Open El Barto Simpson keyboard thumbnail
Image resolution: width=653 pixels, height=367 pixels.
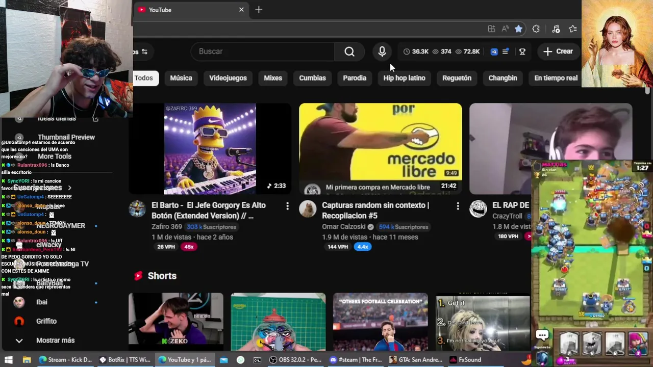[210, 149]
